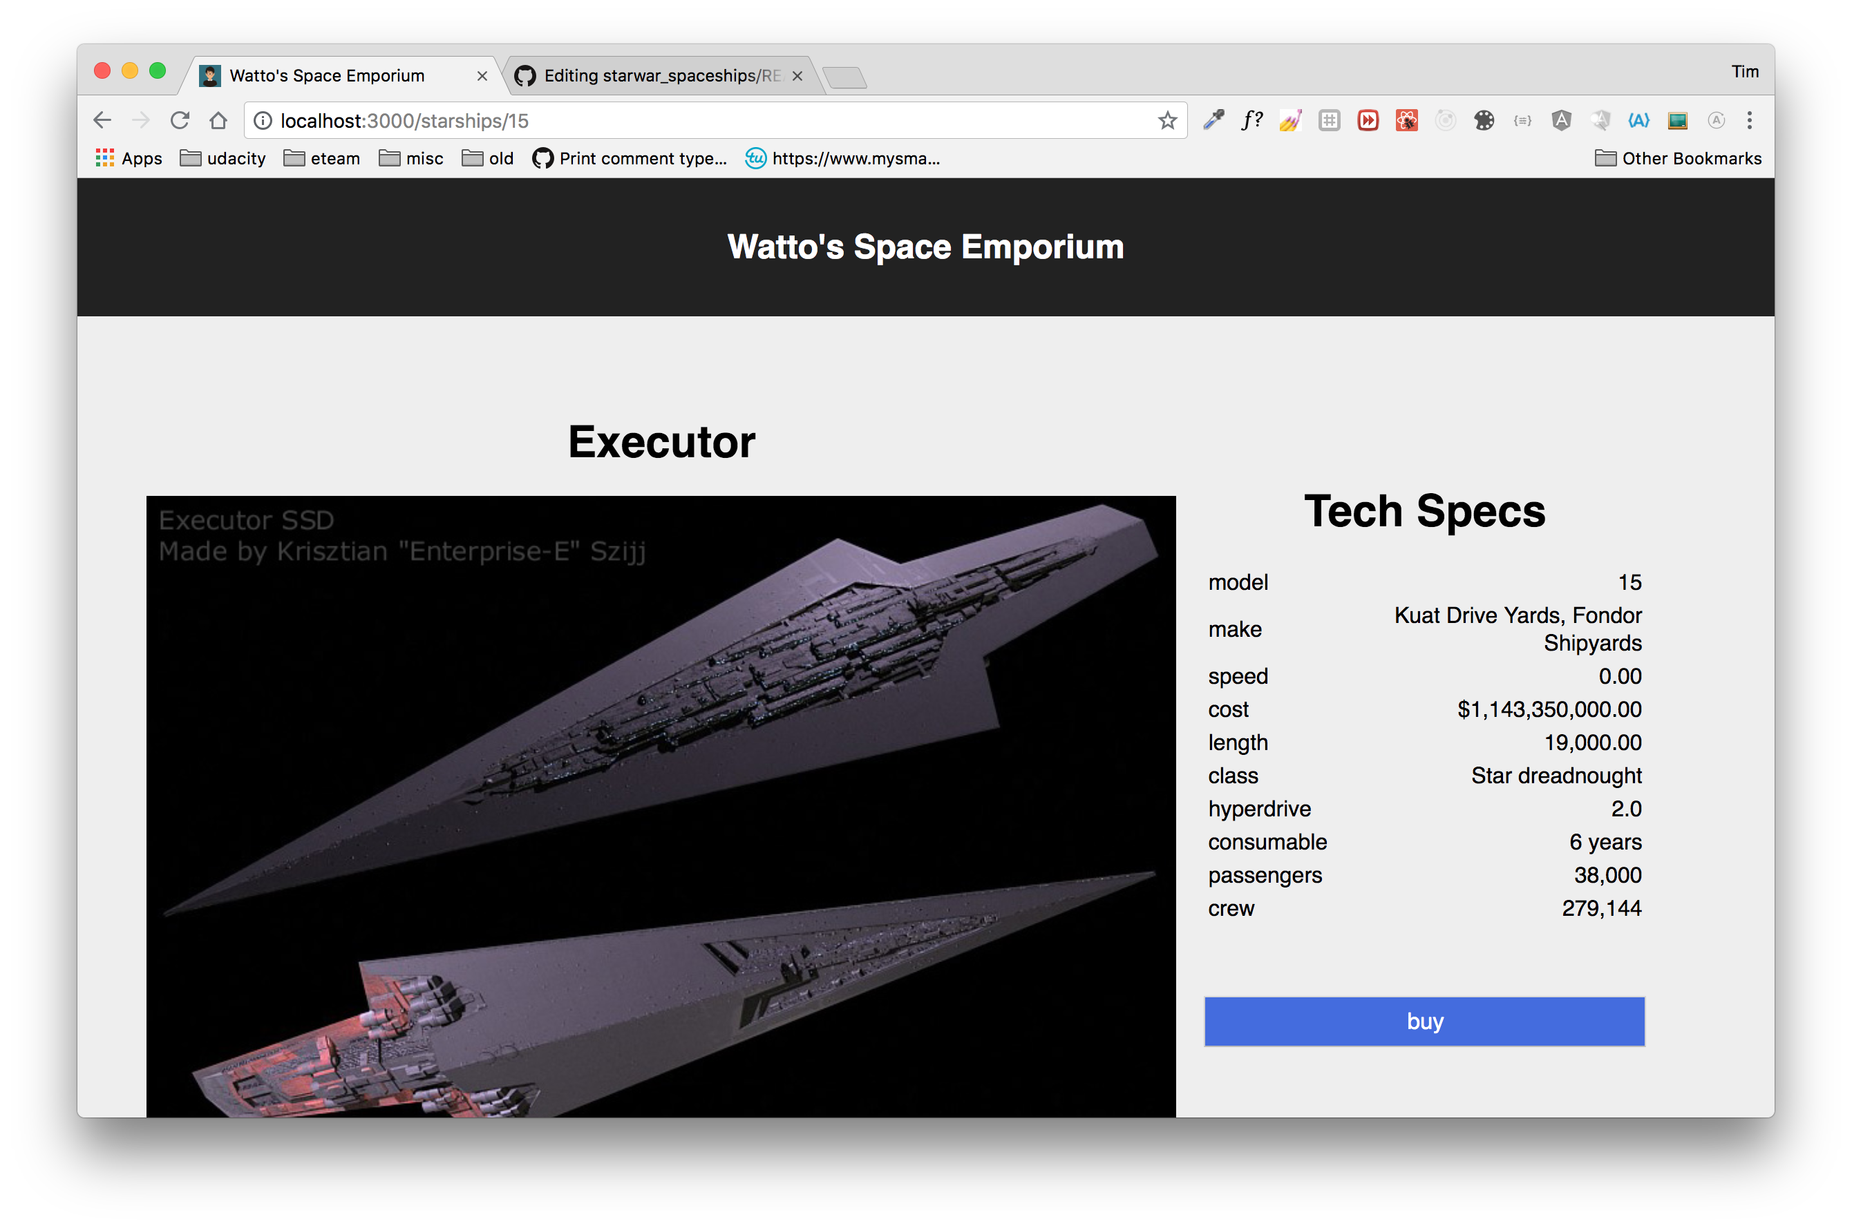The height and width of the screenshot is (1228, 1852).
Task: Click the paint palette extension icon
Action: [x=1484, y=119]
